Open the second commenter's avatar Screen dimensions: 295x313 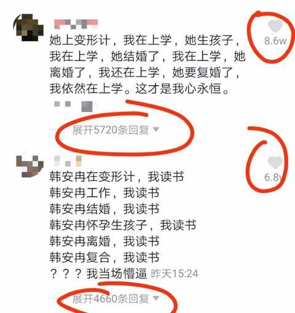click(29, 166)
